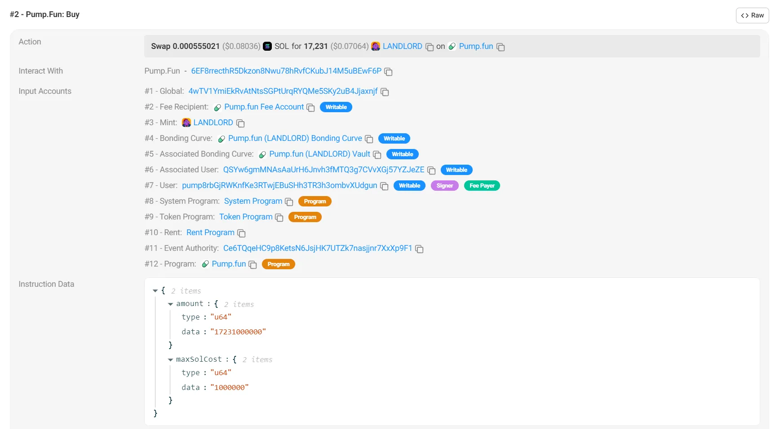Copy the Interact With program address
This screenshot has width=771, height=429.
point(389,72)
